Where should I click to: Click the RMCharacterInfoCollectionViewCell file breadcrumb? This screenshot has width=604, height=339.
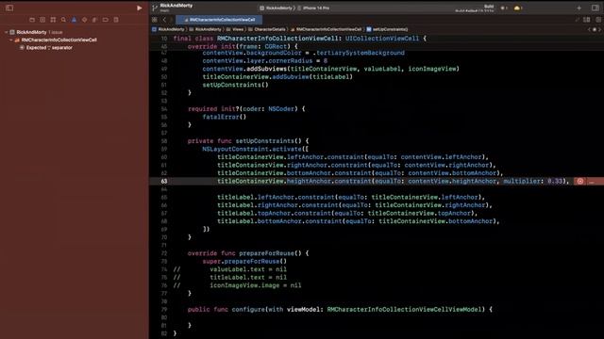tap(326, 29)
